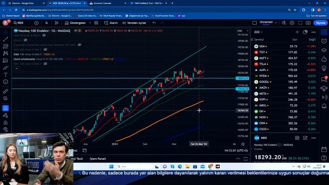Image resolution: width=329 pixels, height=185 pixels.
Task: Open object tree layers icon in sidebar
Action: pos(324,50)
